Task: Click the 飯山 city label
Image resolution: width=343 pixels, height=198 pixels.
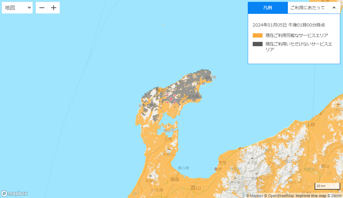Action: (325, 166)
